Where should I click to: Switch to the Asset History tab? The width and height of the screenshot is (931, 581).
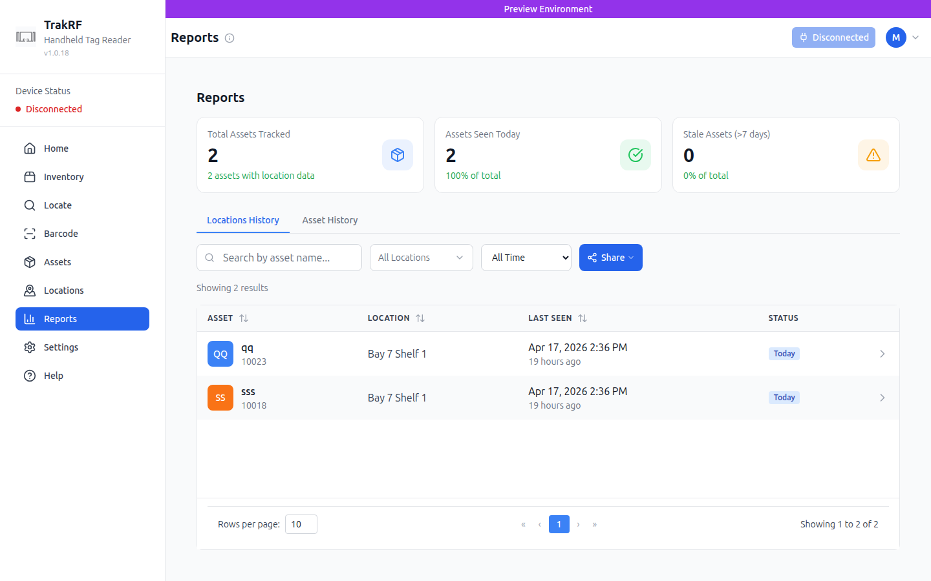tap(330, 220)
